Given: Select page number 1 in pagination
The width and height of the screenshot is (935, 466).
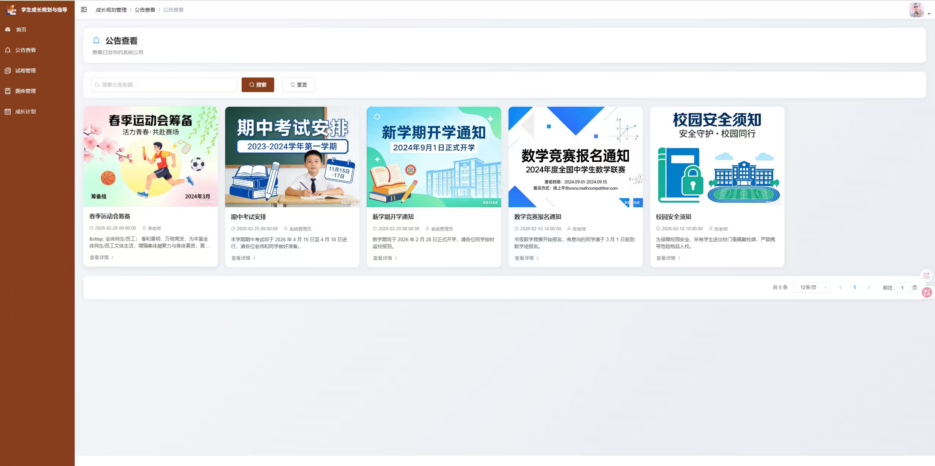Looking at the screenshot, I should (855, 288).
